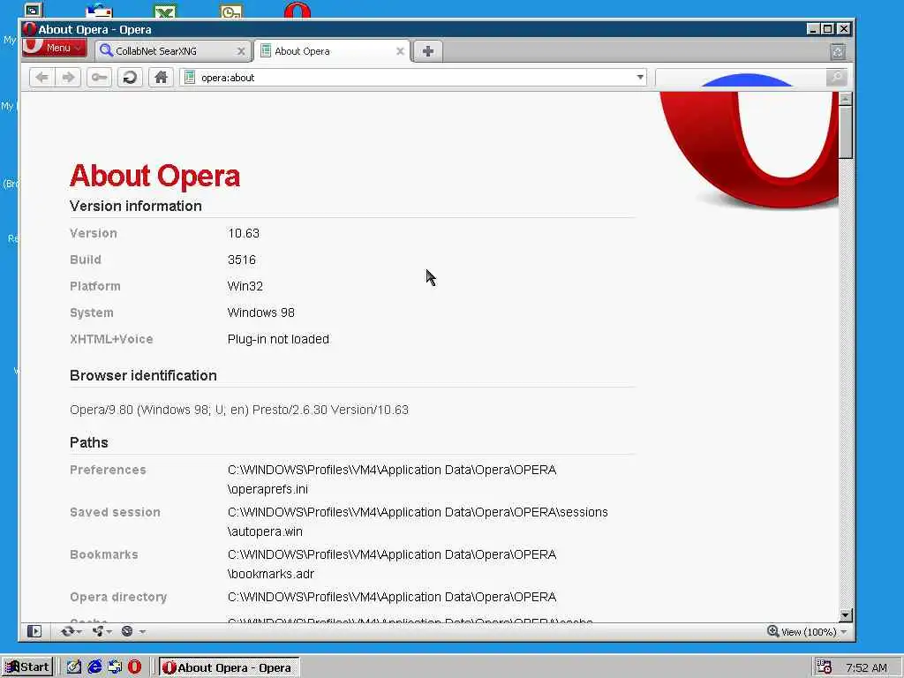Open the closed tabs trash icon
Screen dimensions: 904x678
[x=838, y=52]
